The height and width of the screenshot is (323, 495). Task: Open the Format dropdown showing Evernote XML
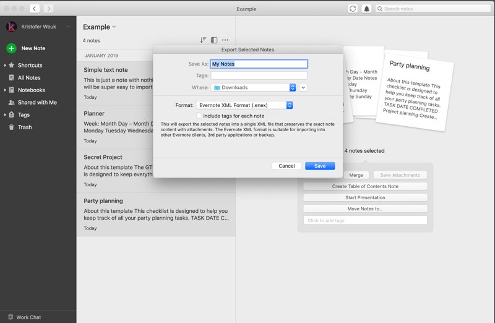(x=244, y=105)
